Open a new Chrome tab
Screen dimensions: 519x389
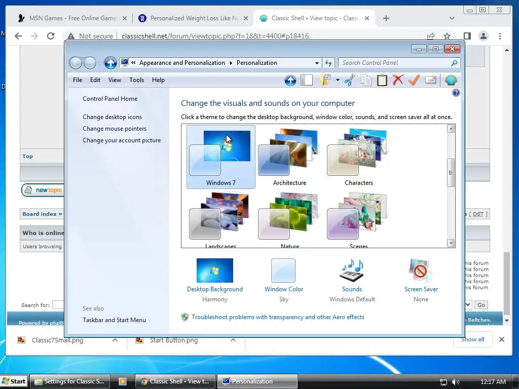[386, 18]
